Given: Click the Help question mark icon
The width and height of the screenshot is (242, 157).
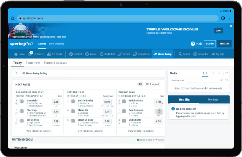Looking at the screenshot, I should (x=193, y=44).
